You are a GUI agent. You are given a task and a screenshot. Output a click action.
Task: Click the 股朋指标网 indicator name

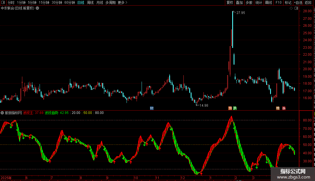click(x=13, y=113)
